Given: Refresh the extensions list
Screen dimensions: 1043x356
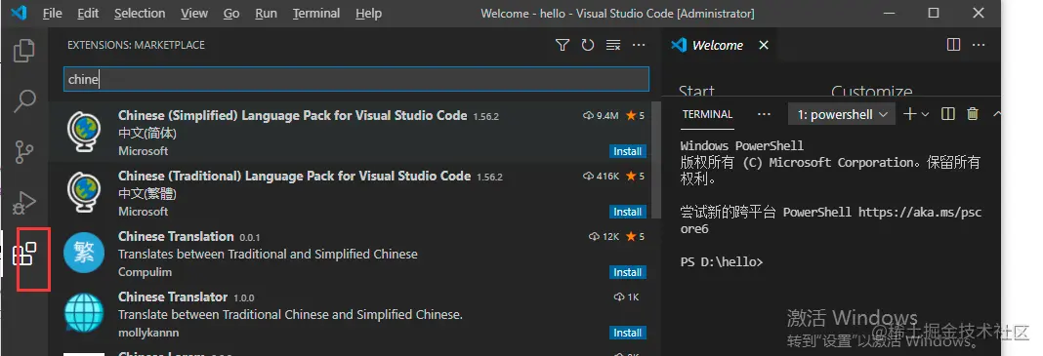Looking at the screenshot, I should tap(587, 45).
